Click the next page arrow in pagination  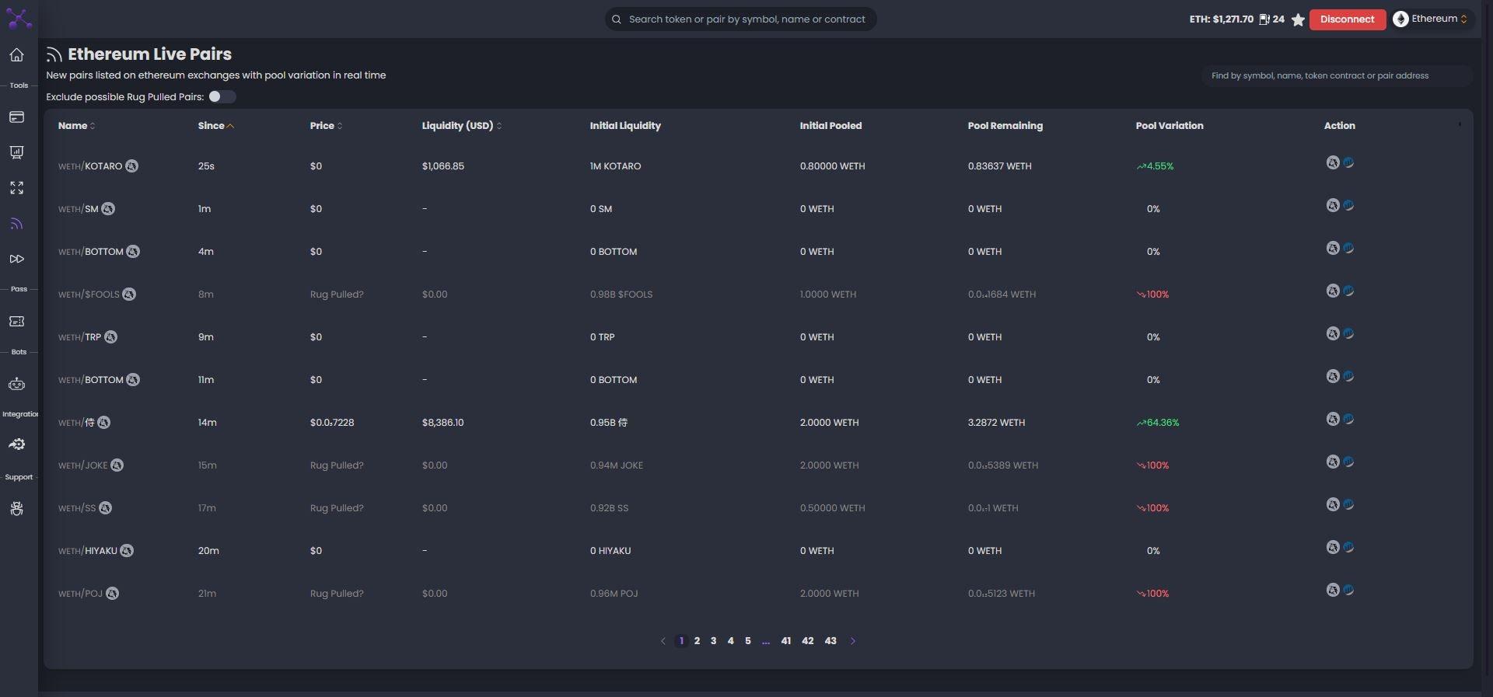coord(853,641)
